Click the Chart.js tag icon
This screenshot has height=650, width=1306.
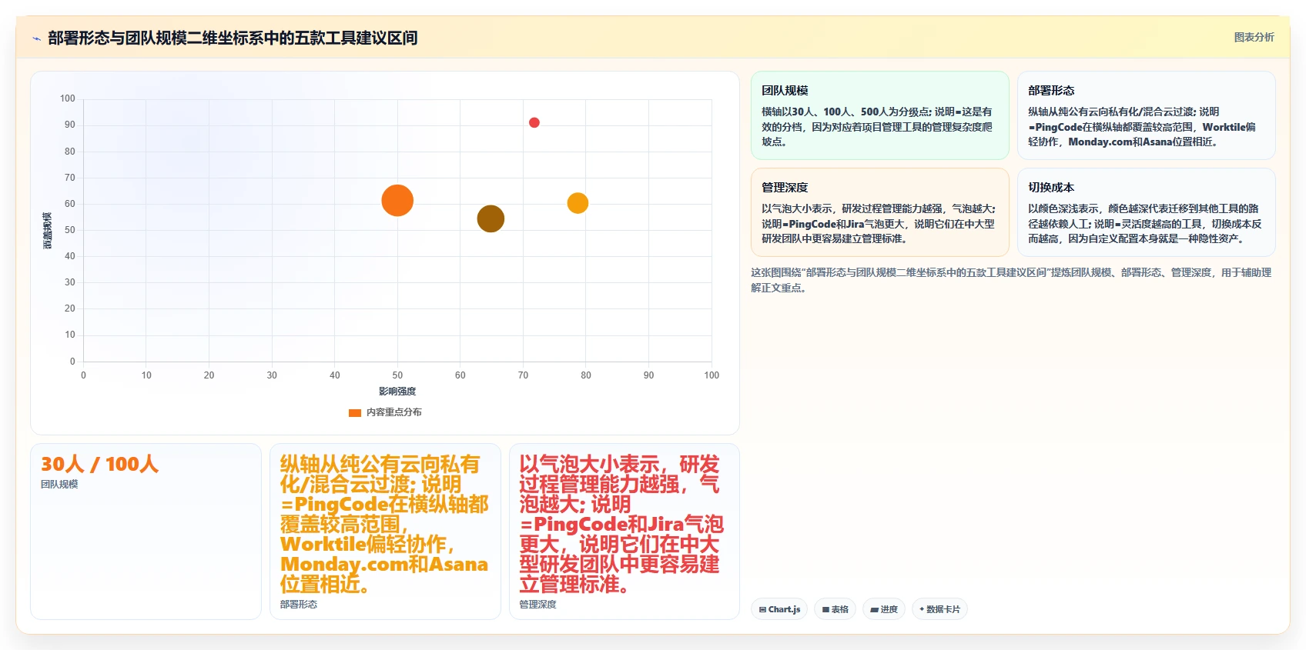762,609
